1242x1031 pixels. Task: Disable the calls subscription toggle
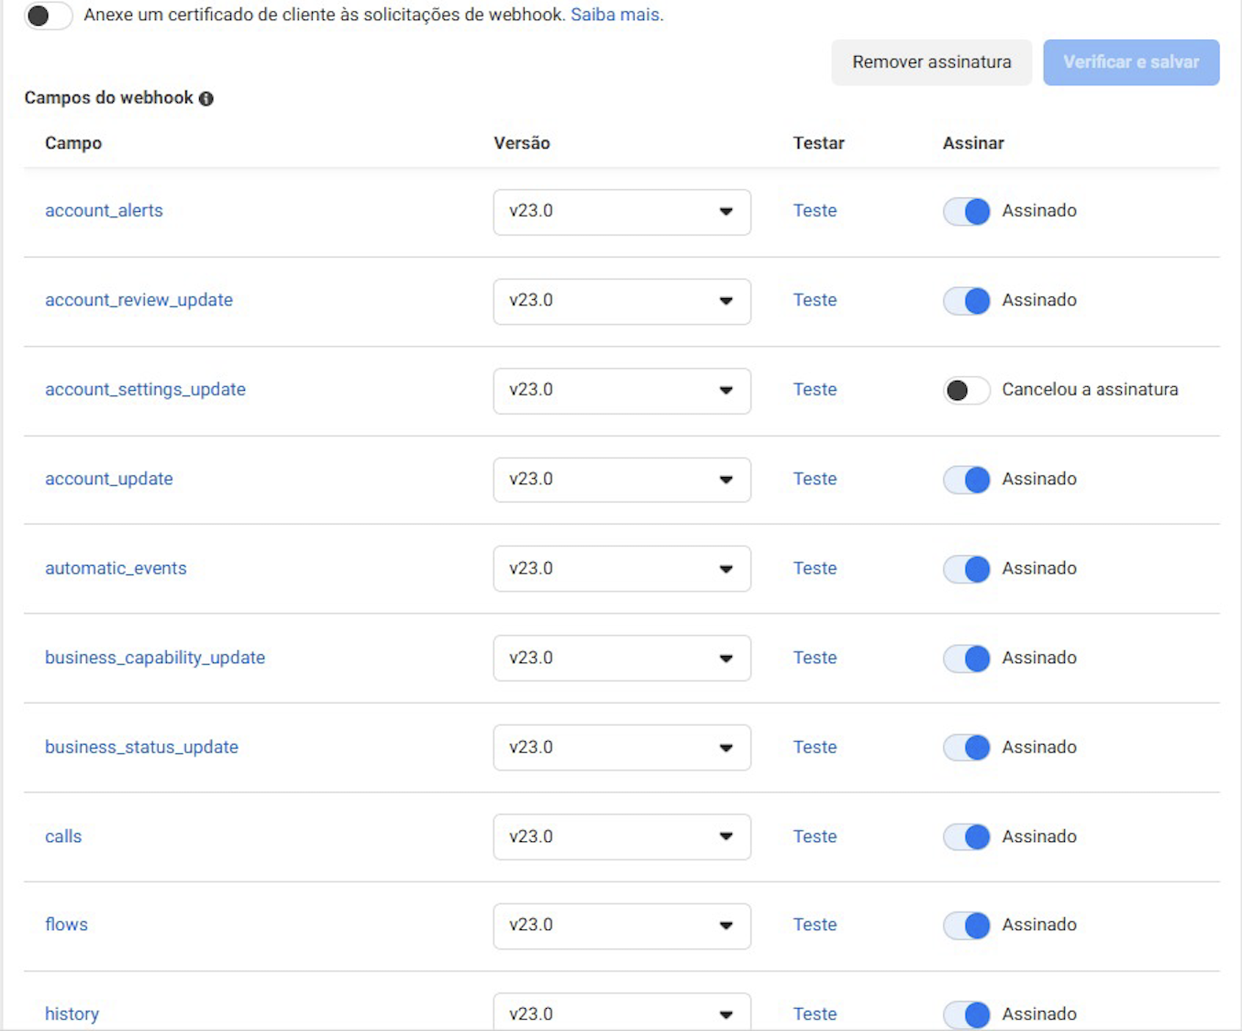coord(966,837)
